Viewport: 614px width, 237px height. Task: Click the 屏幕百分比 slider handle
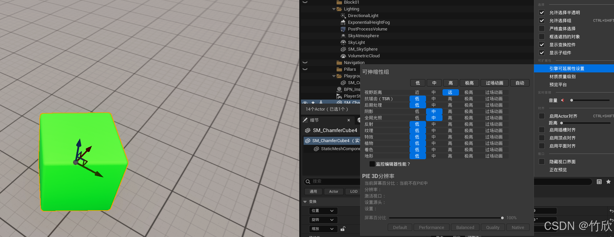click(x=502, y=218)
